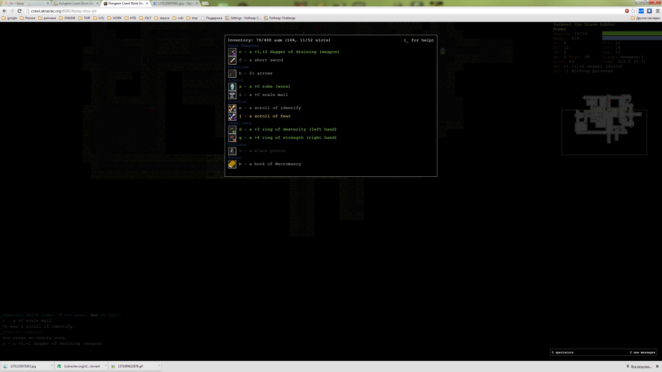
Task: Expand the rutracker torrent download options arrow
Action: point(106,366)
